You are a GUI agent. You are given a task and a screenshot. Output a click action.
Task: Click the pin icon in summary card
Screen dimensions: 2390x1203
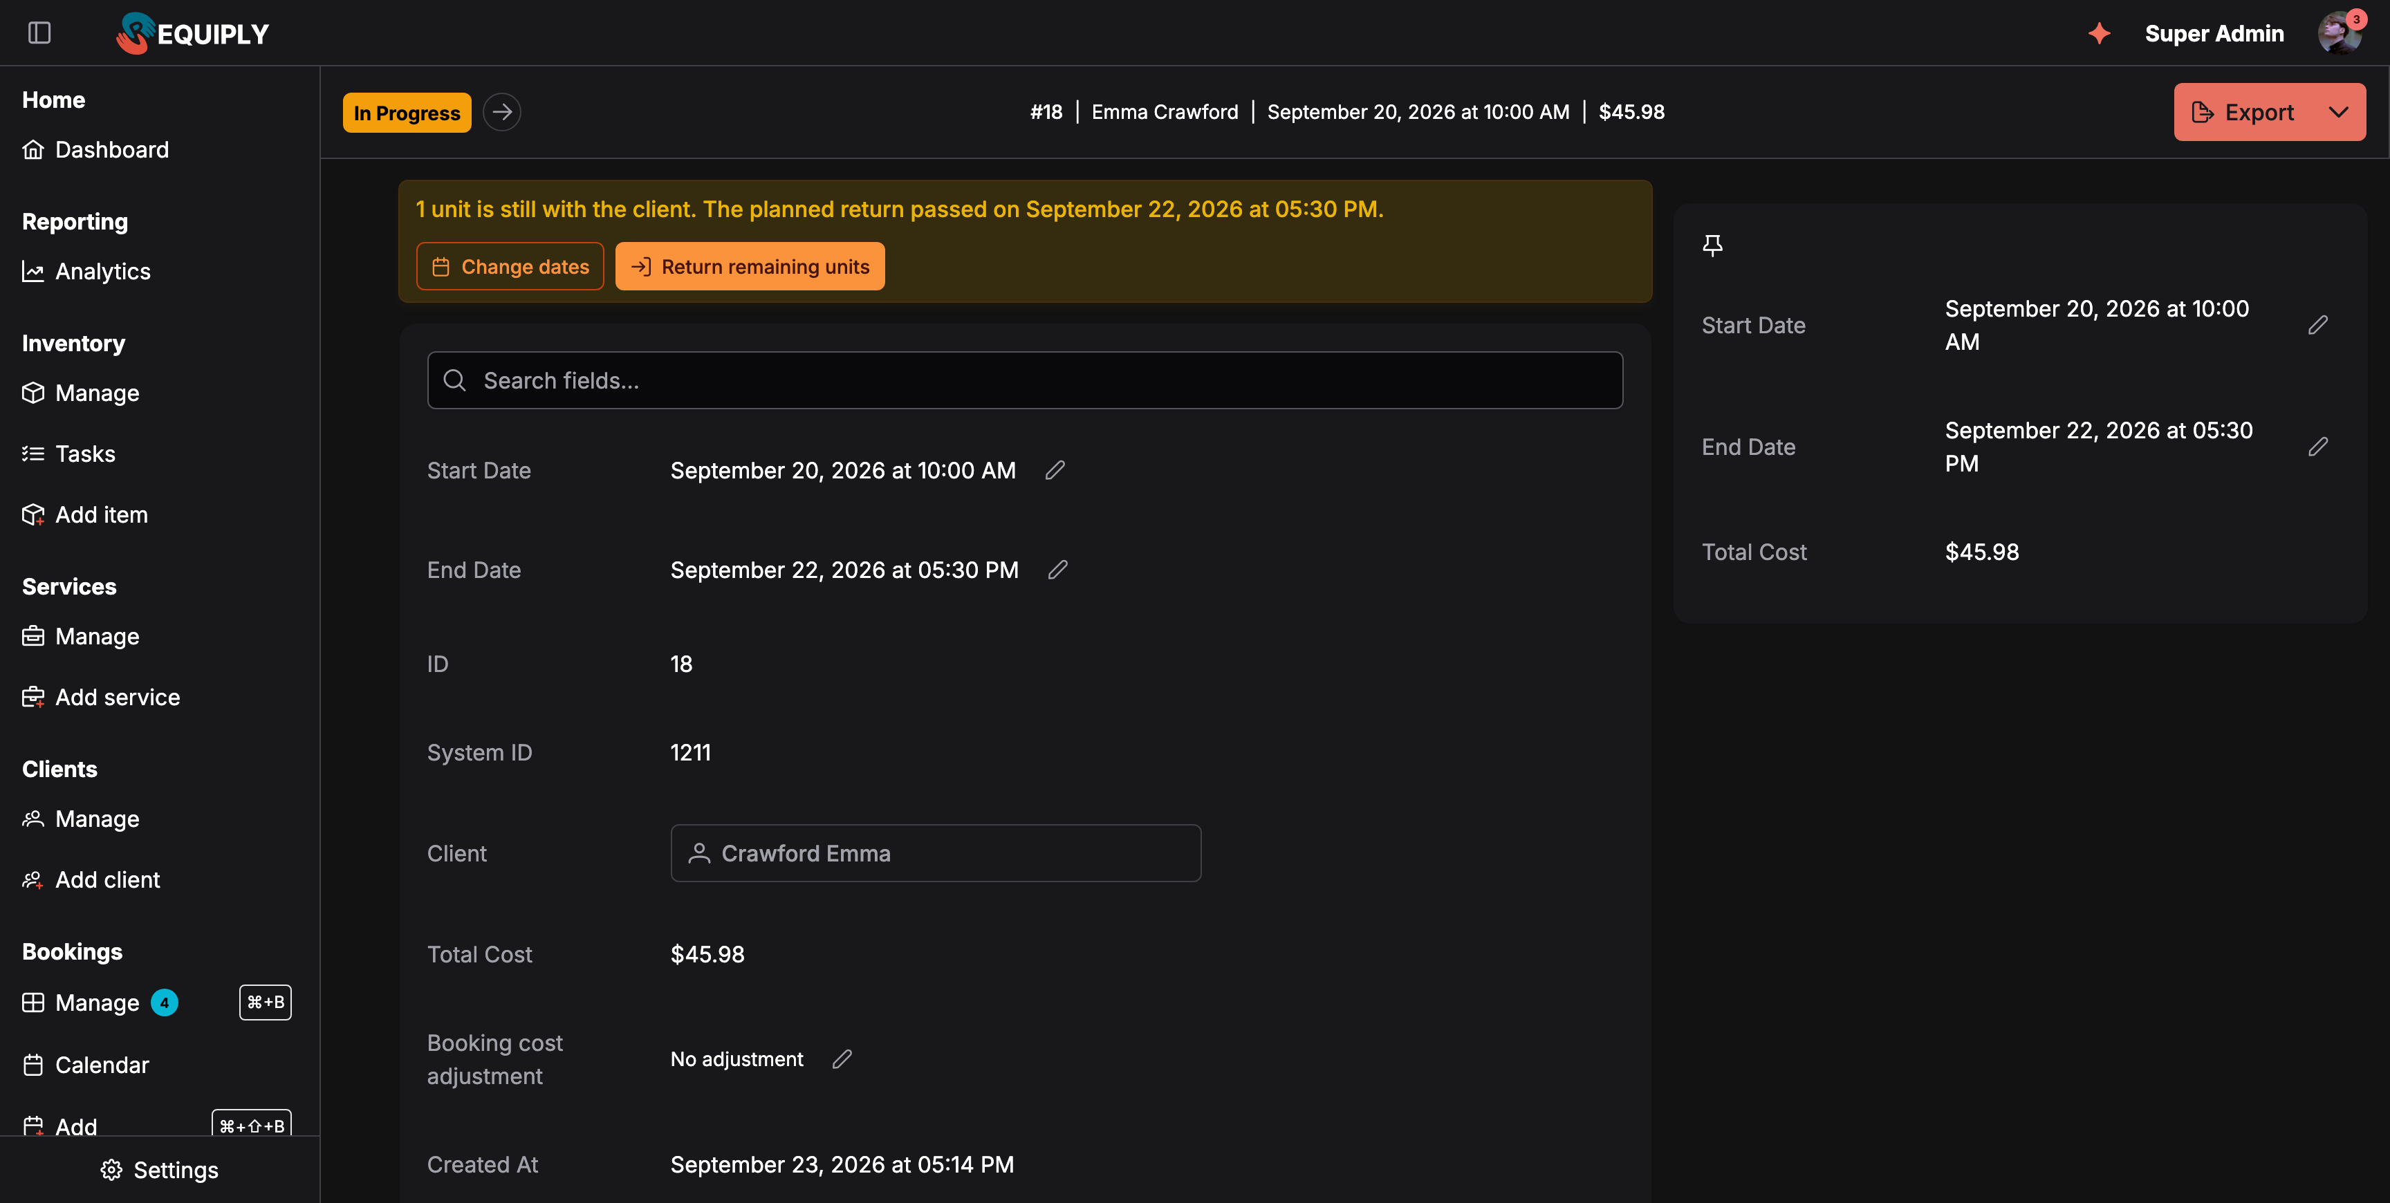tap(1713, 245)
